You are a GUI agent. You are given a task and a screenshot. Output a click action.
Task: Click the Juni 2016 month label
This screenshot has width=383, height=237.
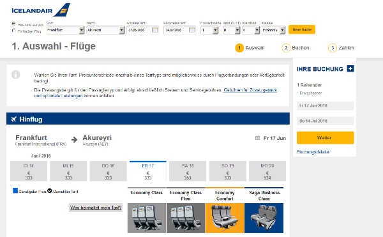41,156
